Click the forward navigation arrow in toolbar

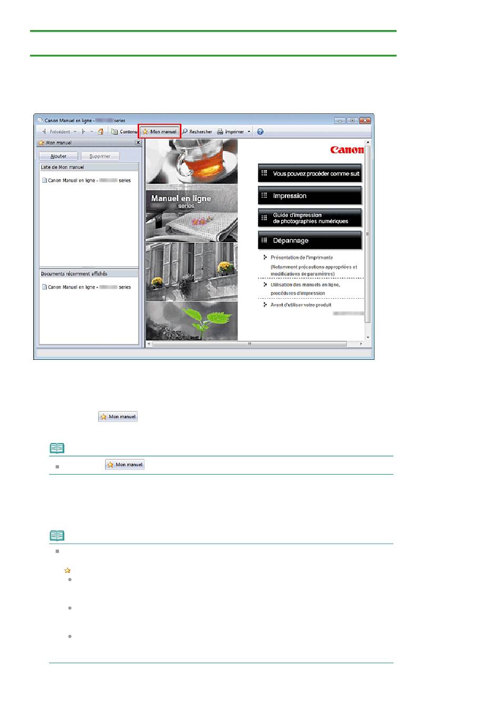(83, 132)
